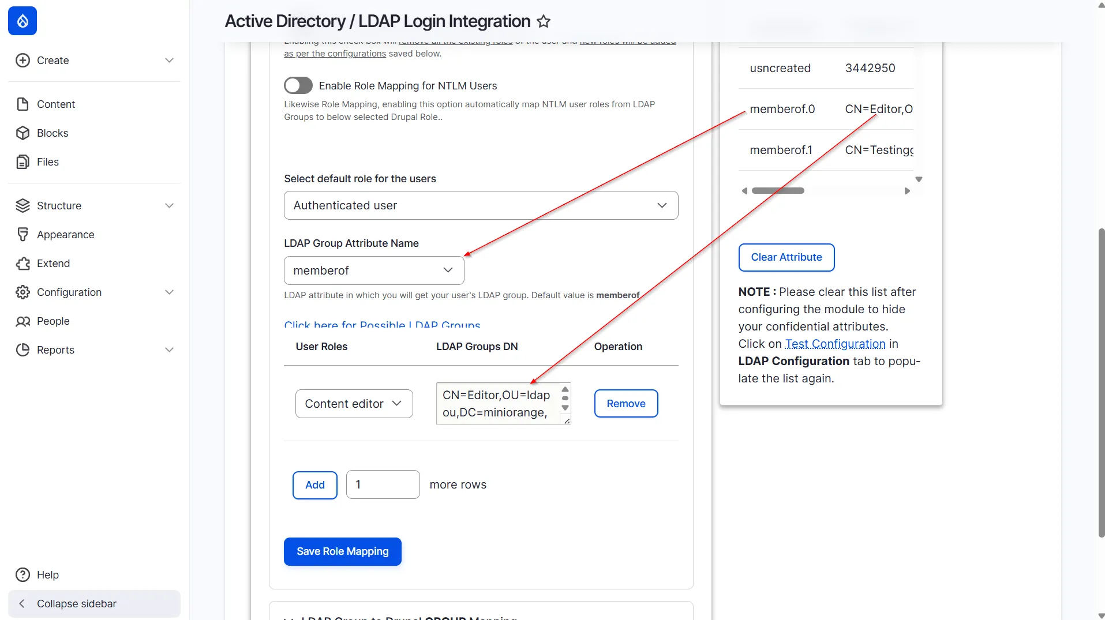
Task: Click the LDAP Groups DN column header
Action: point(477,347)
